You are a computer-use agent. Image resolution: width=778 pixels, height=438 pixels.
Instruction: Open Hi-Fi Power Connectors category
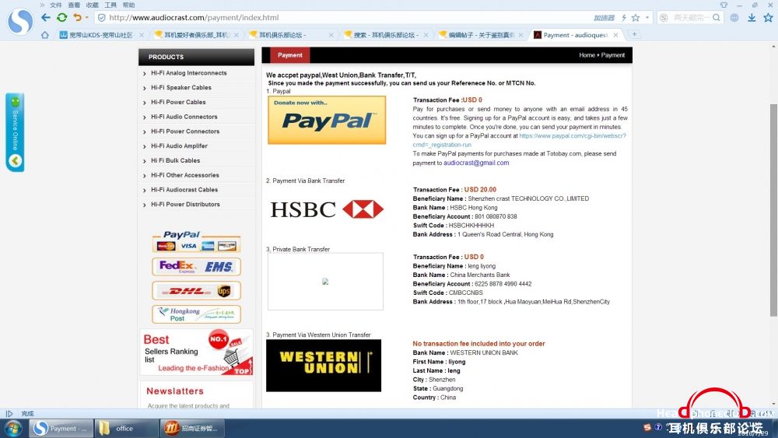[185, 131]
